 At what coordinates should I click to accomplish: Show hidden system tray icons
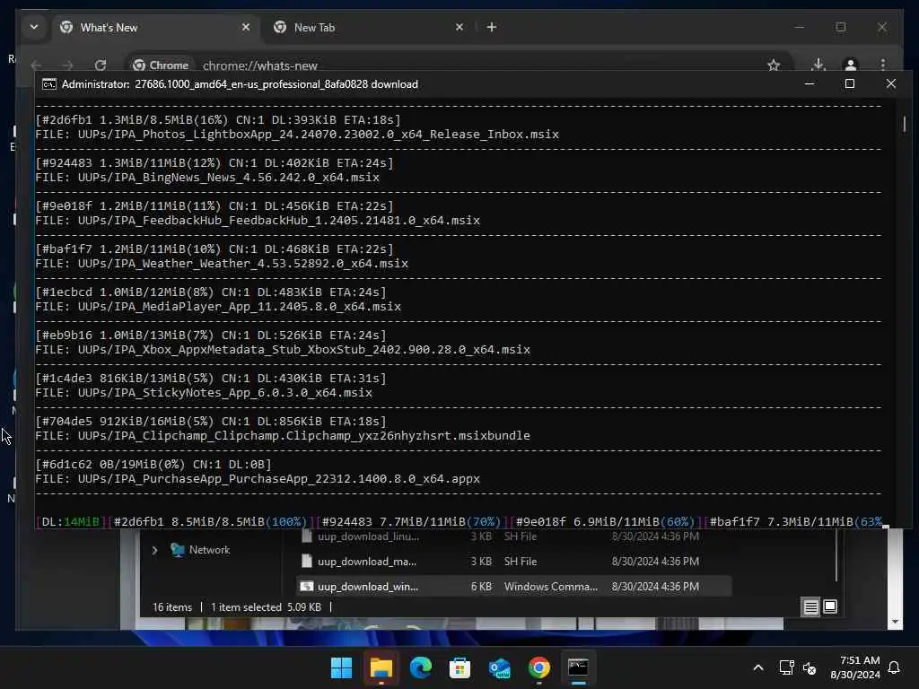[x=757, y=667]
